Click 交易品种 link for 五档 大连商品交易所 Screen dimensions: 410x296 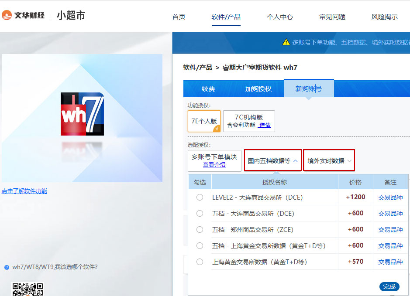tap(390, 214)
